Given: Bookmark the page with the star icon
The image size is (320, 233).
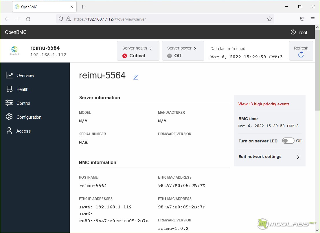Looking at the screenshot, I should [270, 19].
